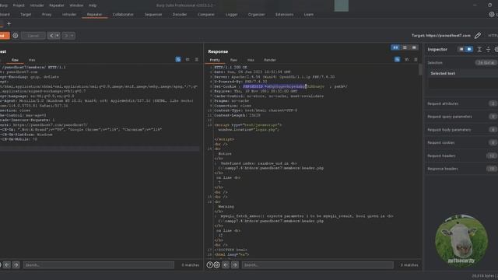
Task: Click the Selected text box in Inspector
Action: point(463,83)
